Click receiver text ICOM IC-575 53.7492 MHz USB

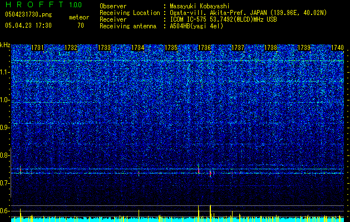tap(223, 19)
